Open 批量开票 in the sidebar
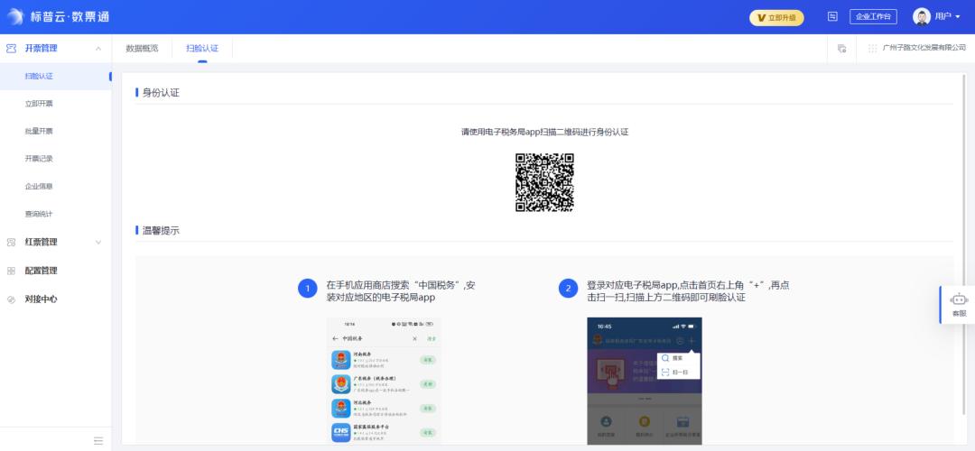The width and height of the screenshot is (975, 451). (39, 131)
